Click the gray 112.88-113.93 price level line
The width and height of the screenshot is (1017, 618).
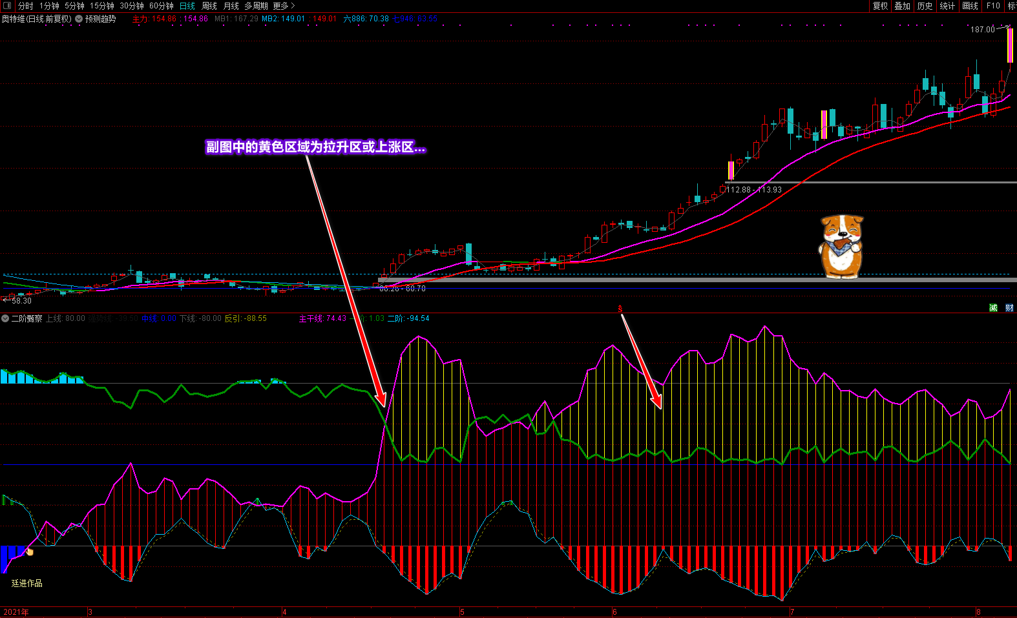(x=905, y=183)
